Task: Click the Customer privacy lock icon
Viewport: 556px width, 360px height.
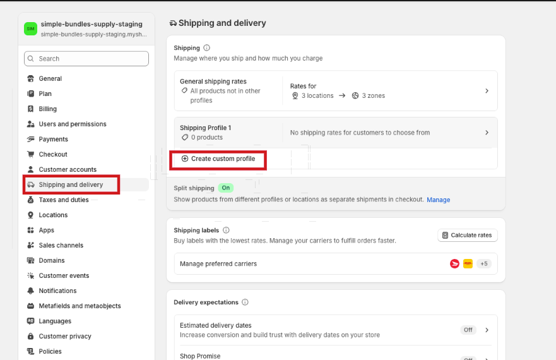Action: [x=30, y=336]
